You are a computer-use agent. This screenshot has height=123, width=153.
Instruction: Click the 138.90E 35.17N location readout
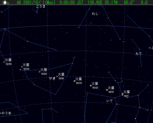pyautogui.click(x=103, y=2)
